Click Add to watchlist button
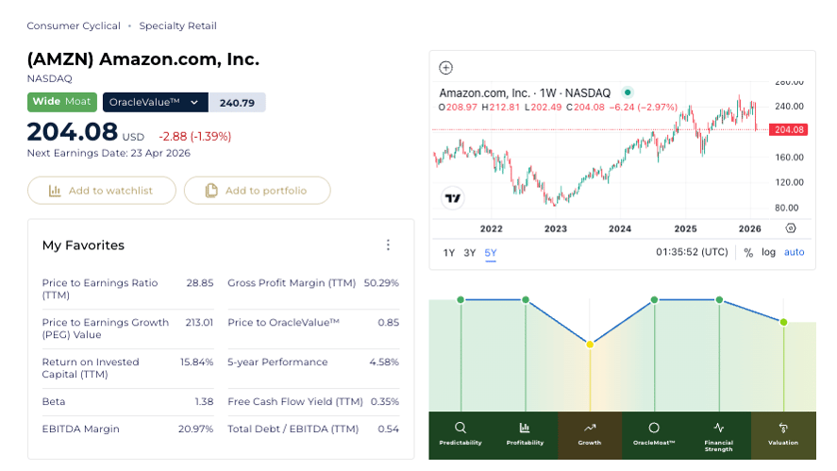 [102, 191]
